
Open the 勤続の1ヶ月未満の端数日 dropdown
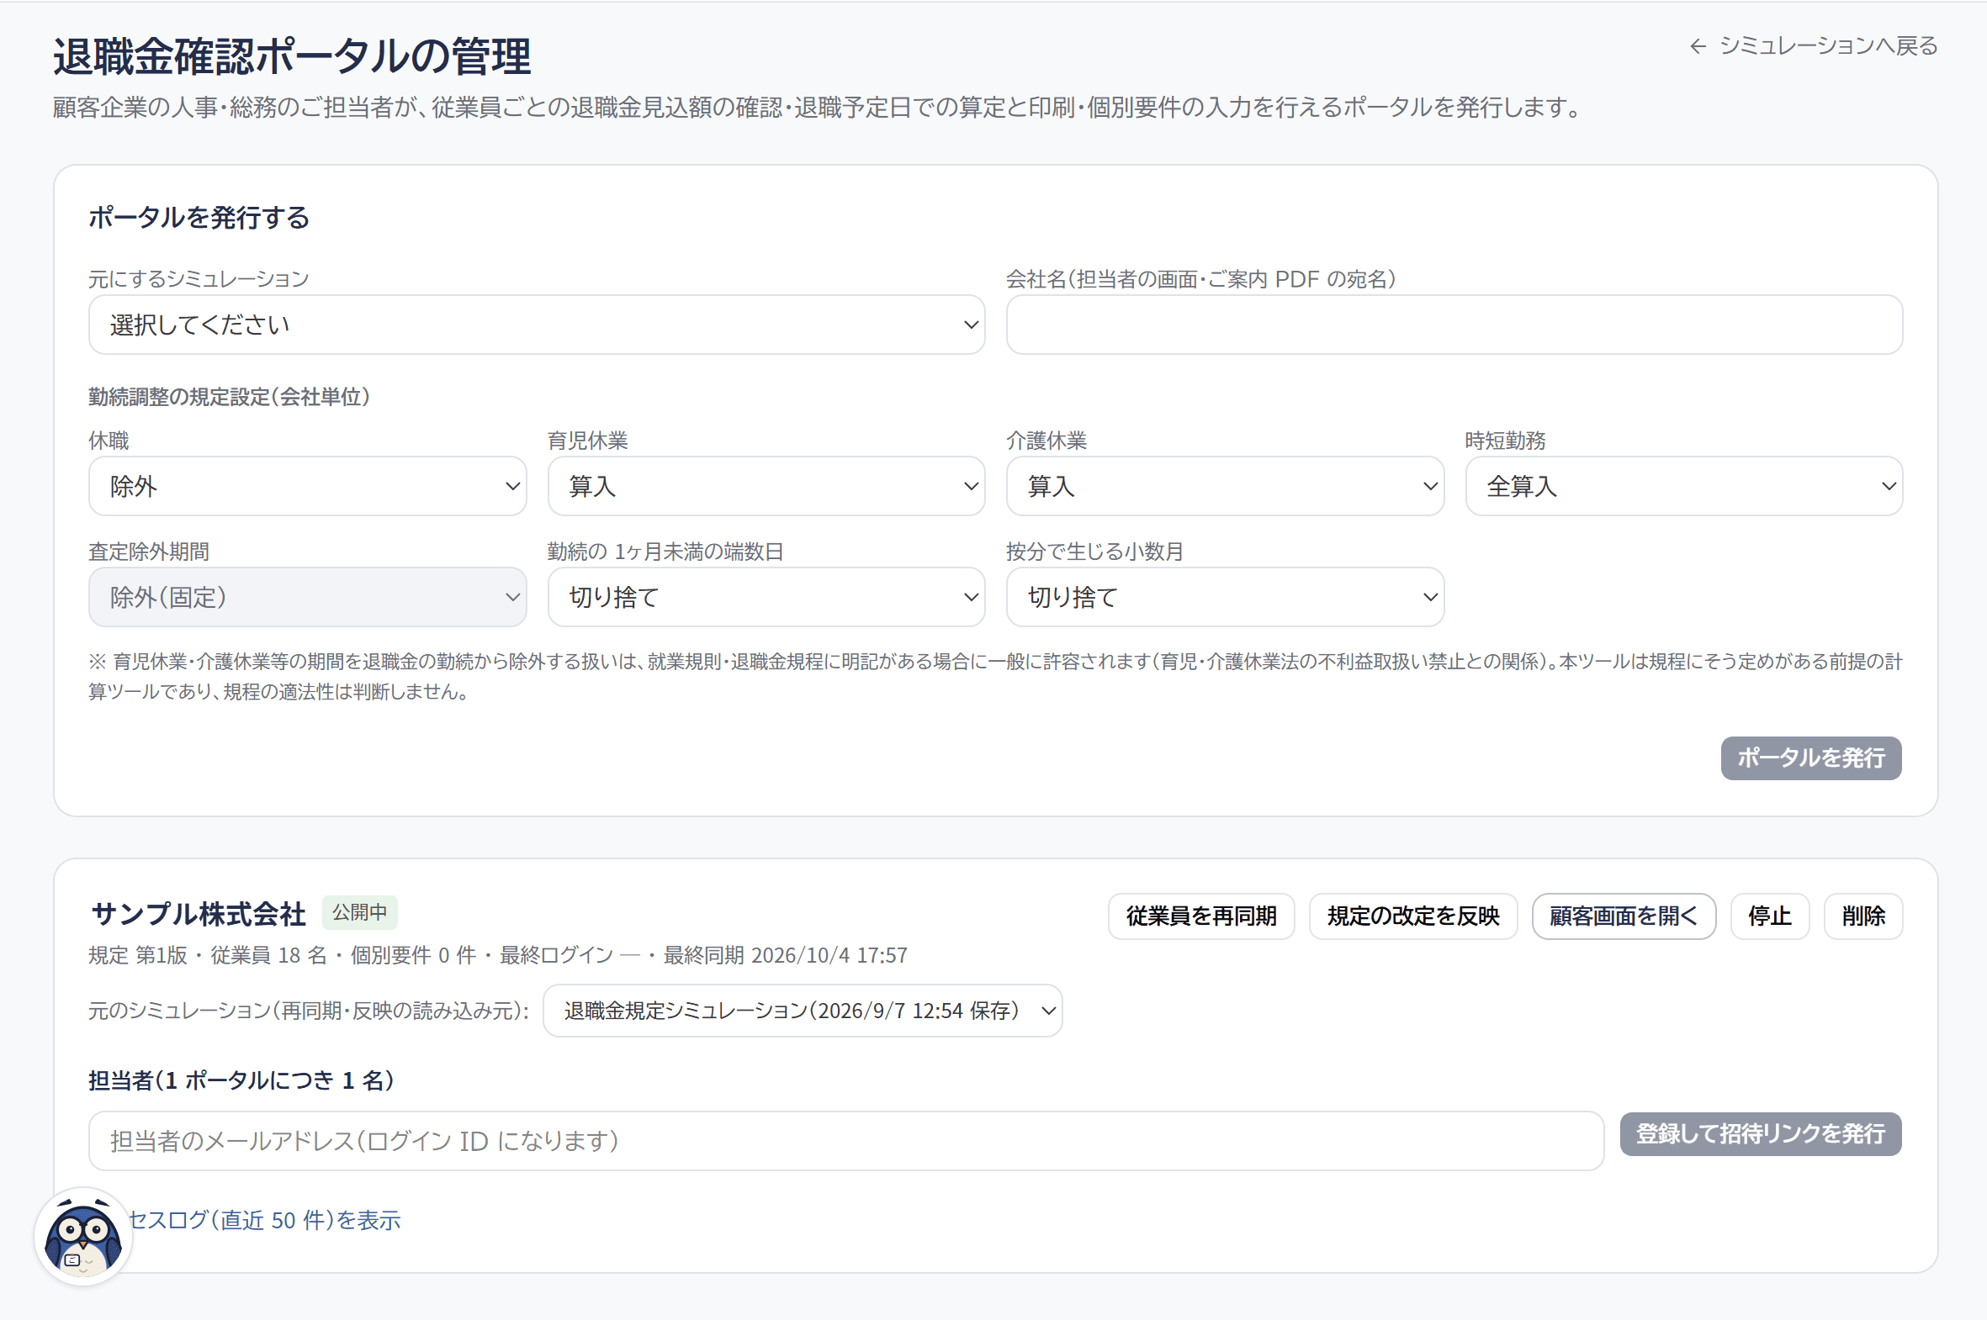tap(766, 597)
